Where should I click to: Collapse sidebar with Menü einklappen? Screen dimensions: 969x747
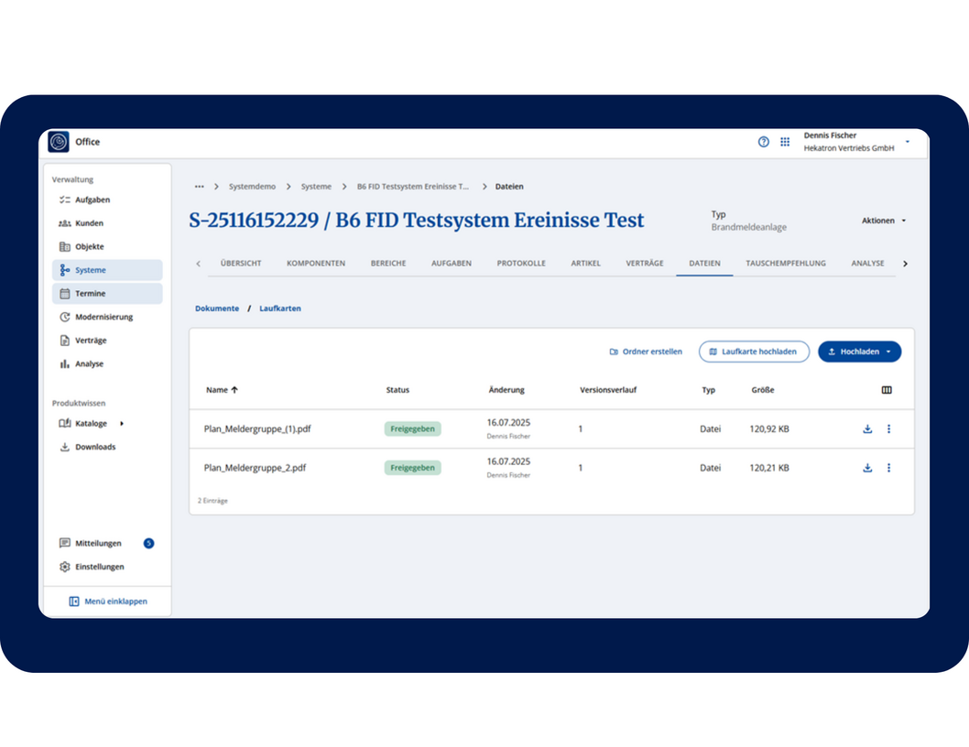(x=108, y=601)
